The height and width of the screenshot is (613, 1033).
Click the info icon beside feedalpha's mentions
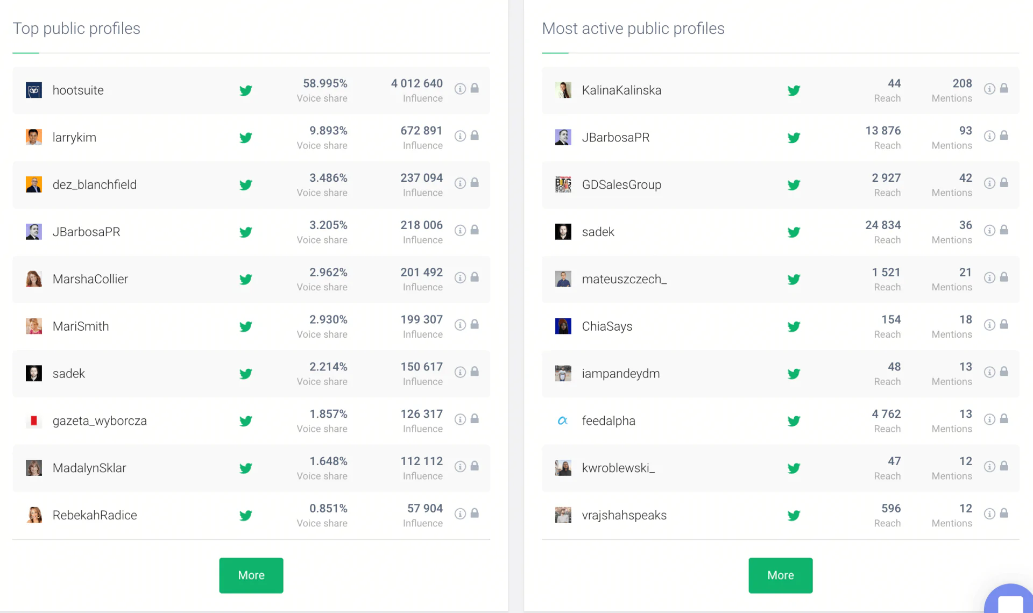(x=989, y=419)
